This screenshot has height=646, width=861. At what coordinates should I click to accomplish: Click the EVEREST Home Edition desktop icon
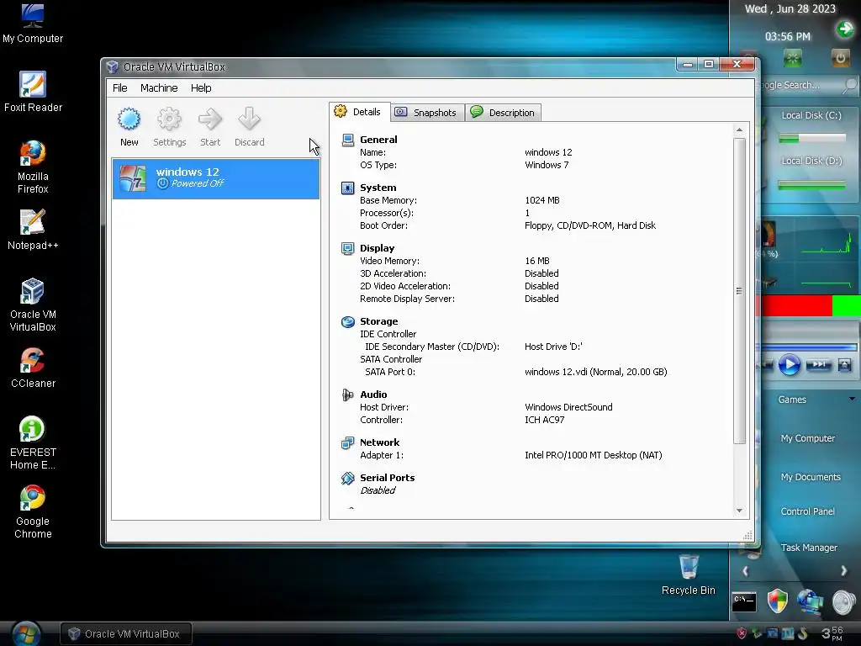tap(33, 443)
